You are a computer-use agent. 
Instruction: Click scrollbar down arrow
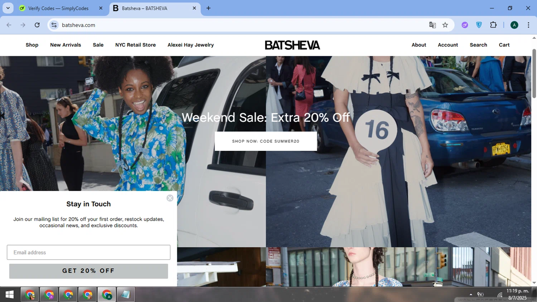click(x=534, y=283)
